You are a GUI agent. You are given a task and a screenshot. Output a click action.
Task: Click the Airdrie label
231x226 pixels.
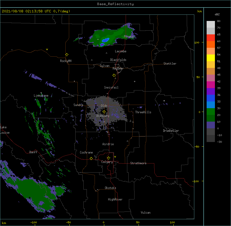point(108,144)
